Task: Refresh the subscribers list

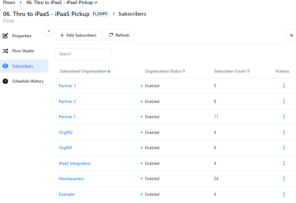Action: [119, 35]
